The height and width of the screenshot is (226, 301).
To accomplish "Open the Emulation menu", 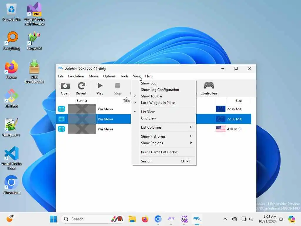I will pyautogui.click(x=76, y=76).
